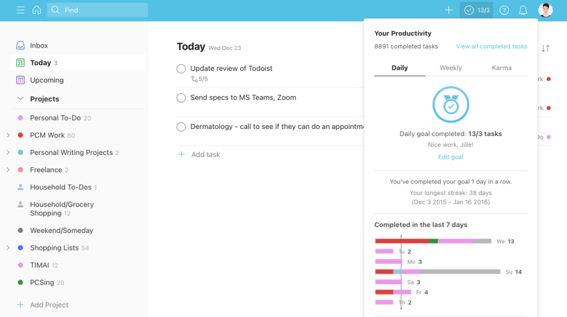
Task: Complete task Update review of Todoist
Action: (181, 69)
